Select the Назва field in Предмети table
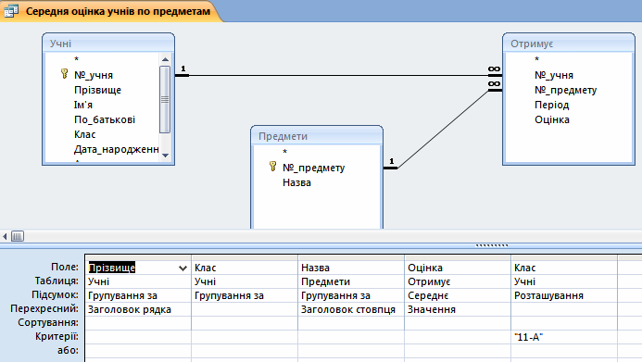This screenshot has height=362, width=642. click(296, 182)
